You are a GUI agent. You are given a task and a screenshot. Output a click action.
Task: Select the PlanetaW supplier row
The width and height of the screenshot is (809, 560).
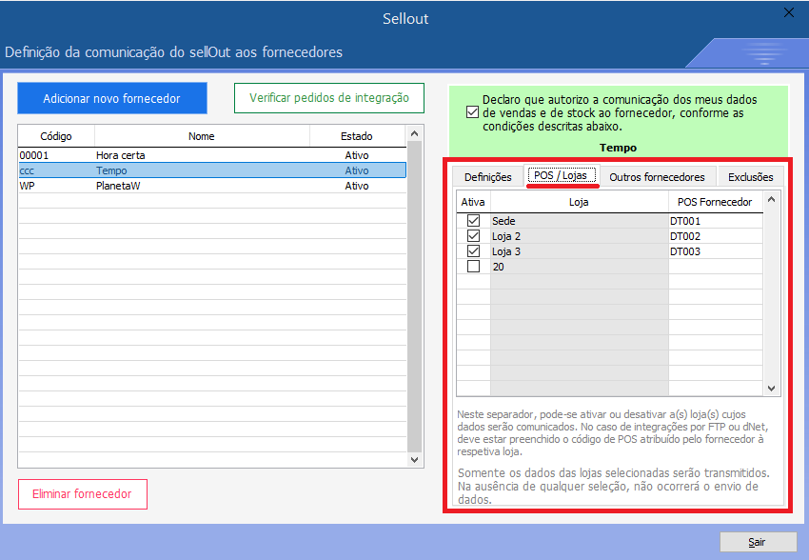point(120,186)
